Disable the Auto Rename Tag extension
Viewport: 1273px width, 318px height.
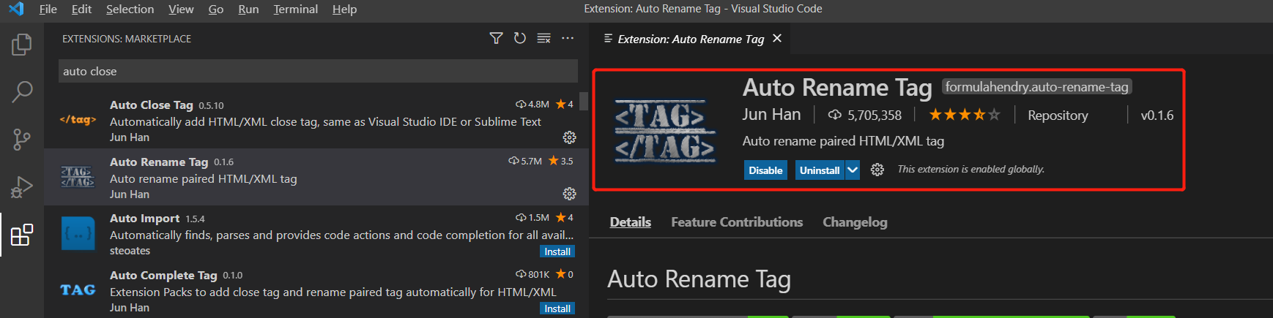point(765,170)
